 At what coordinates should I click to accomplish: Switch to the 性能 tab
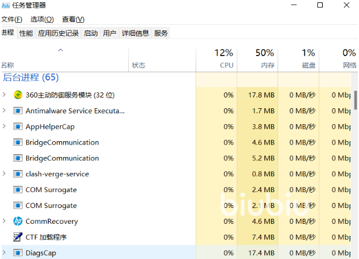pos(26,33)
